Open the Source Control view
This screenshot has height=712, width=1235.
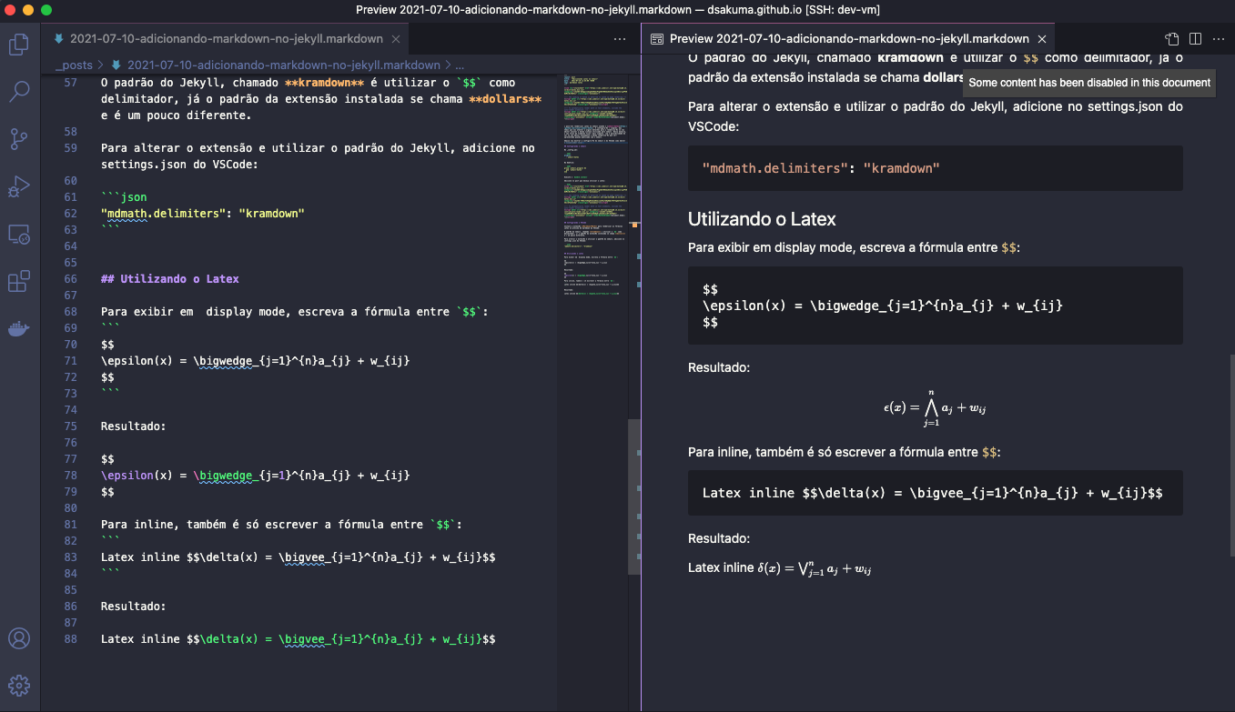19,139
